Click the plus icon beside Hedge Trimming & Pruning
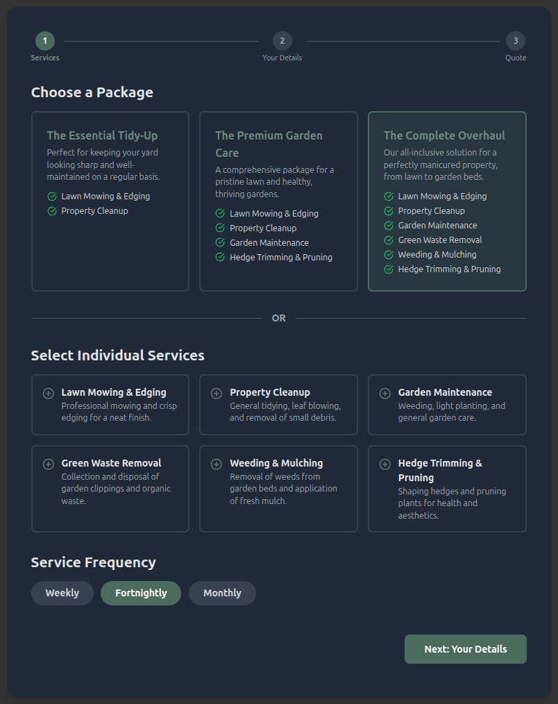This screenshot has width=558, height=704. tap(384, 464)
